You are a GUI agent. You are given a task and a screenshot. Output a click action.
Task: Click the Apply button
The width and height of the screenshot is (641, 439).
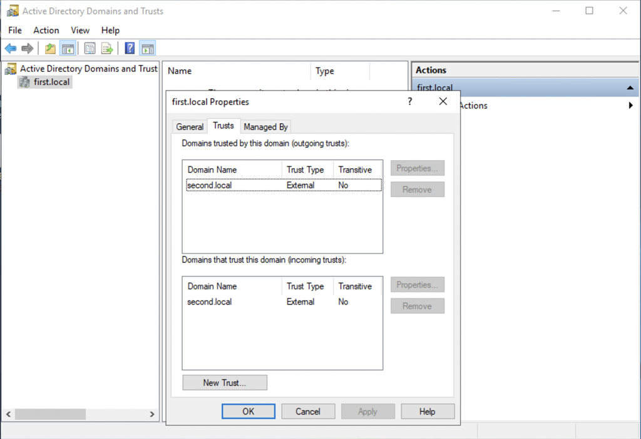(x=368, y=411)
